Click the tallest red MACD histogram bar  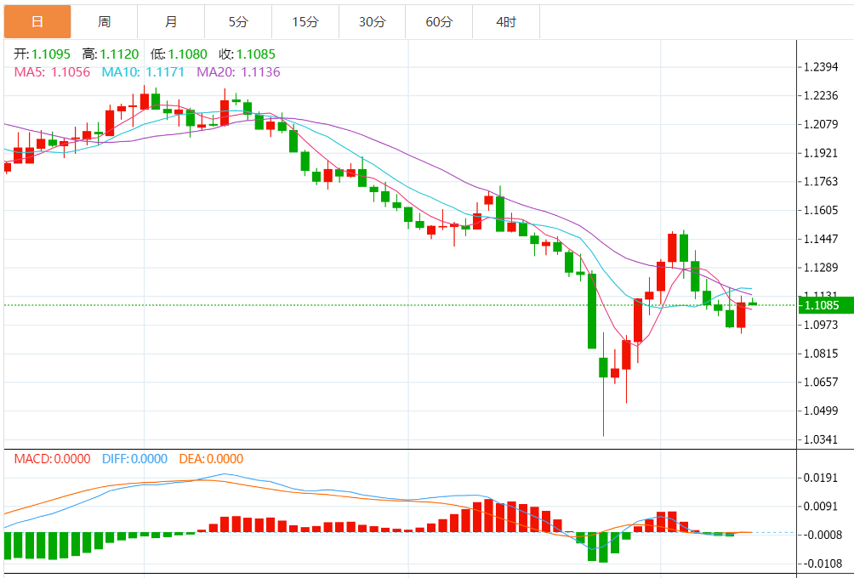click(x=488, y=515)
